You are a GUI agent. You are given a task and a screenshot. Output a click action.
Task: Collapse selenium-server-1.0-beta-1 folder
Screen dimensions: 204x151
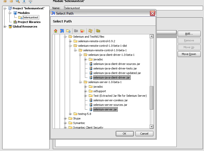pos(80,82)
